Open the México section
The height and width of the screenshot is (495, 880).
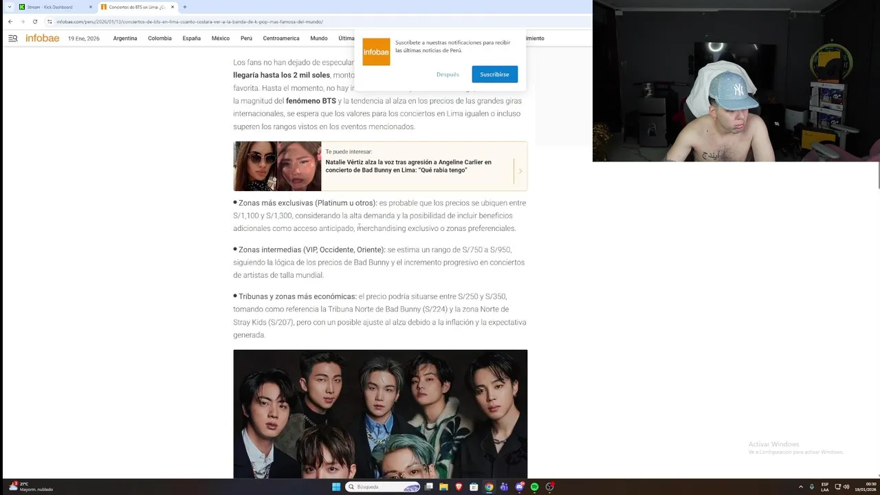(221, 38)
